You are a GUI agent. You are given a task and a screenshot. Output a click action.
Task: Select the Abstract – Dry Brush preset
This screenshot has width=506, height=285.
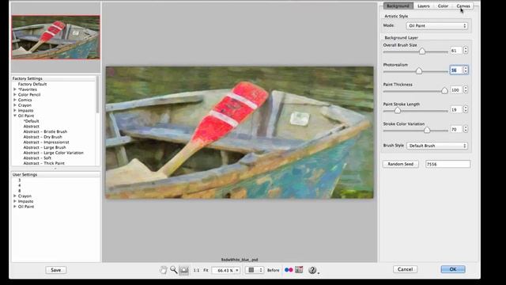click(43, 137)
